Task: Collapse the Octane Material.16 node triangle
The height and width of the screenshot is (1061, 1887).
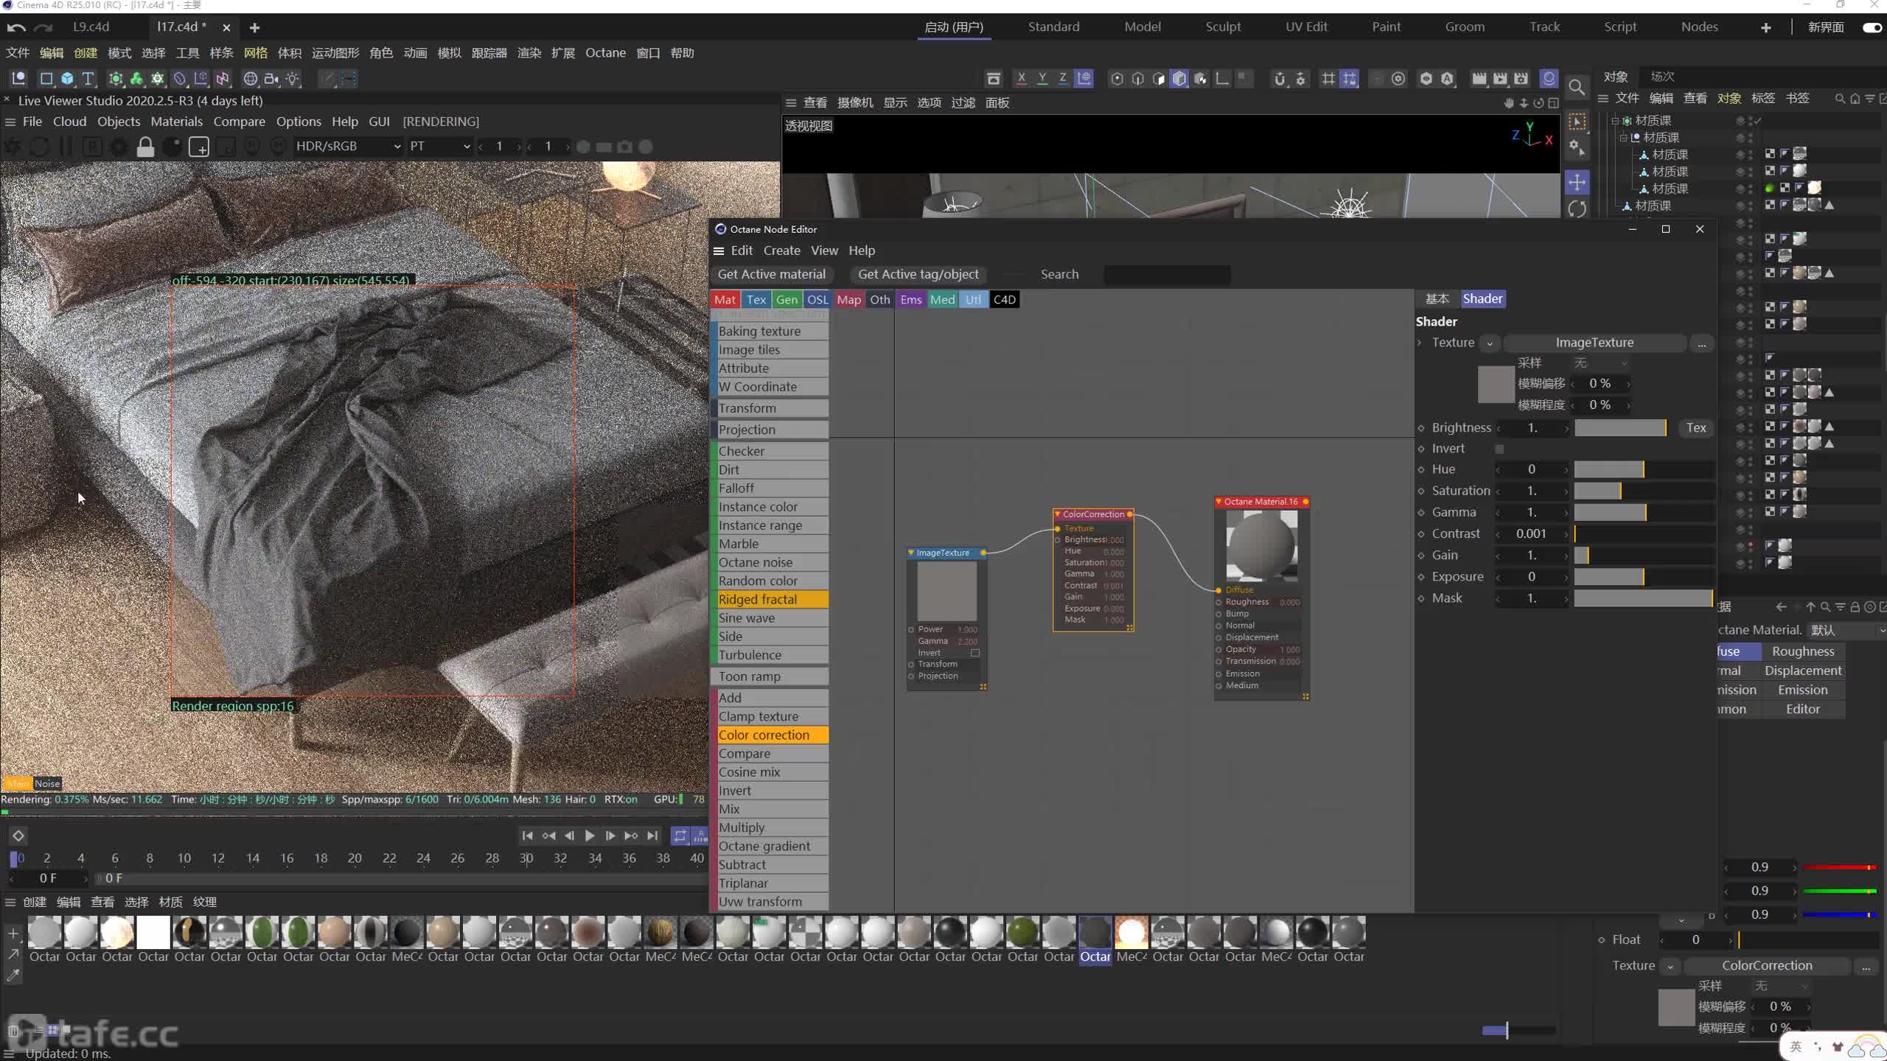Action: pos(1218,502)
